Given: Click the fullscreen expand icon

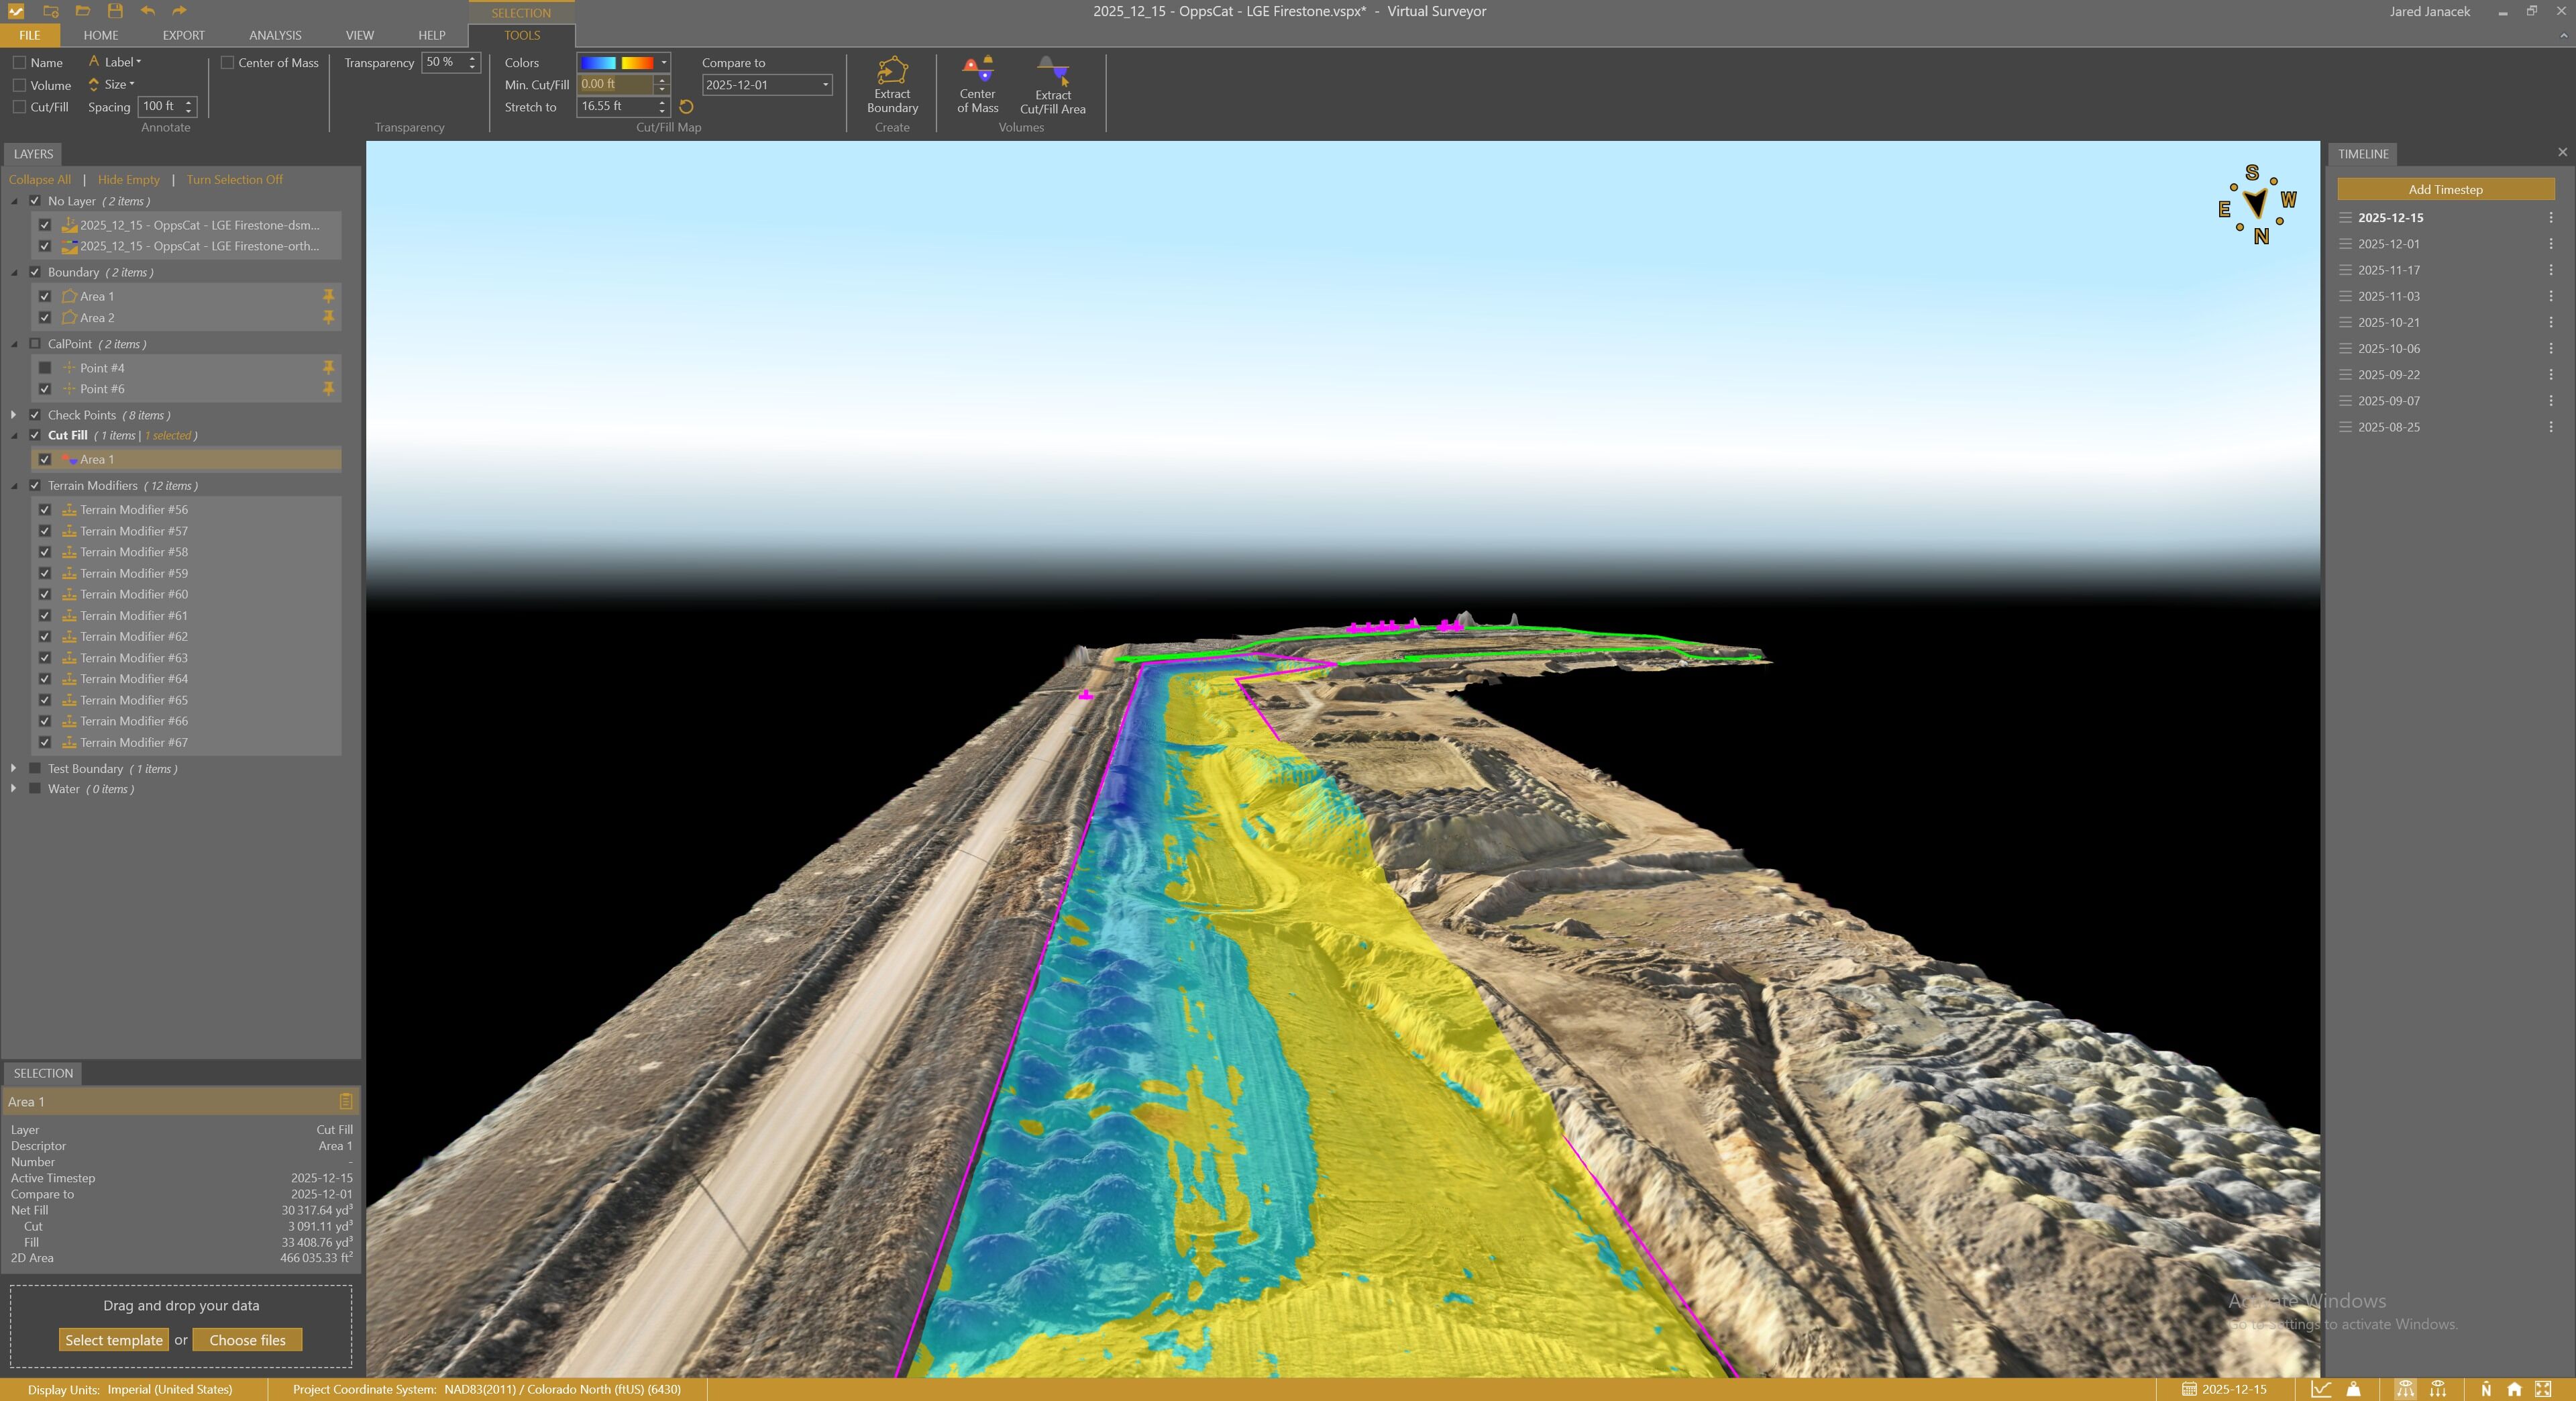Looking at the screenshot, I should (2543, 1389).
